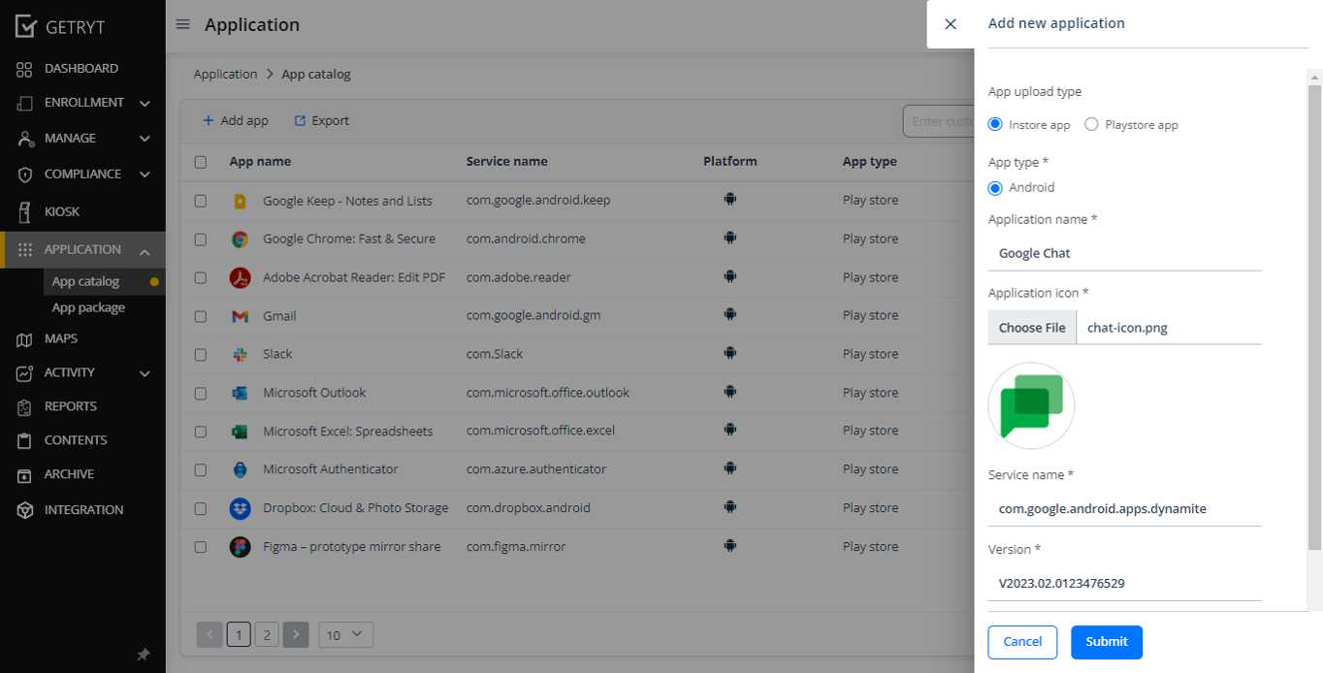Screen dimensions: 1323x673
Task: Click the Service name input field
Action: (x=1125, y=509)
